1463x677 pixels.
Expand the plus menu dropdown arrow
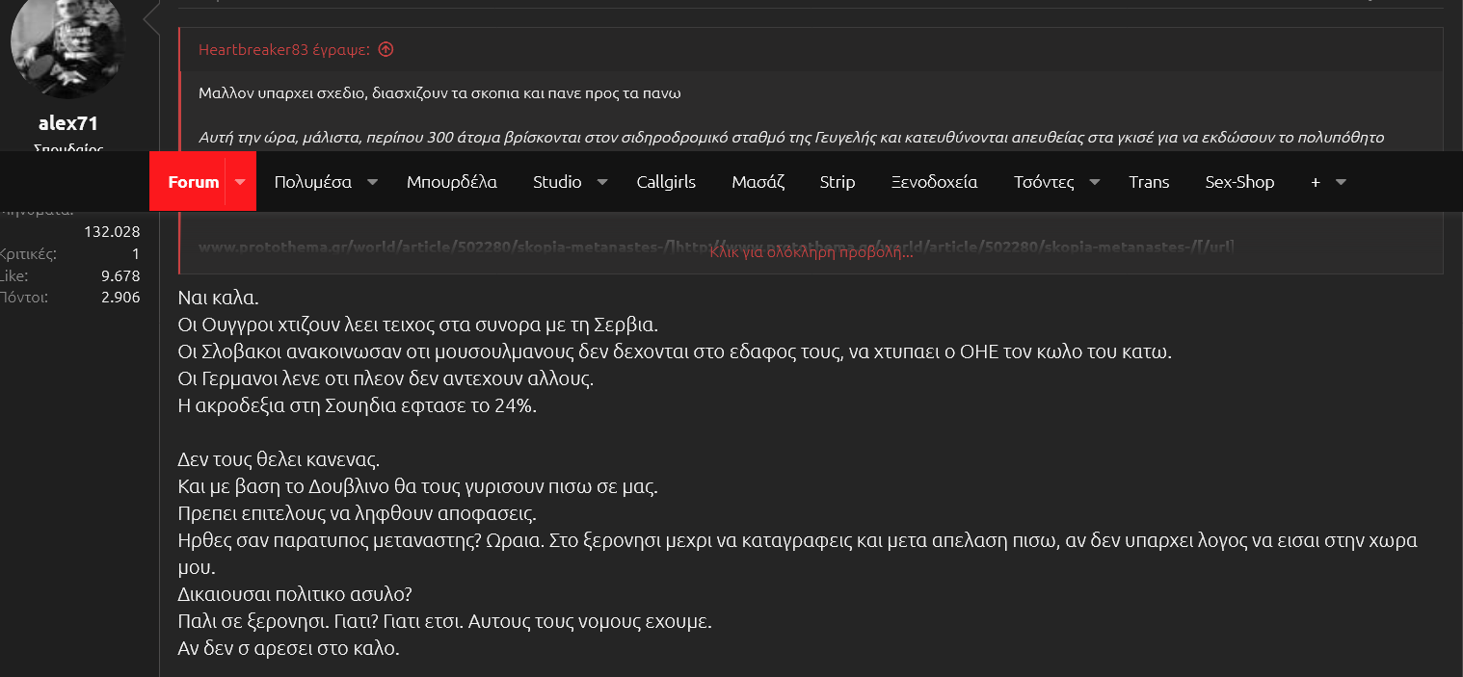coord(1340,182)
